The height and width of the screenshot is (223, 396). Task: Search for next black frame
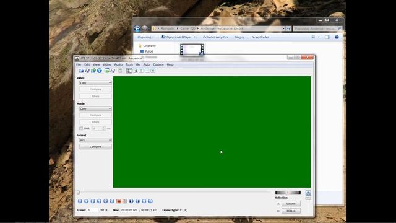point(137,201)
